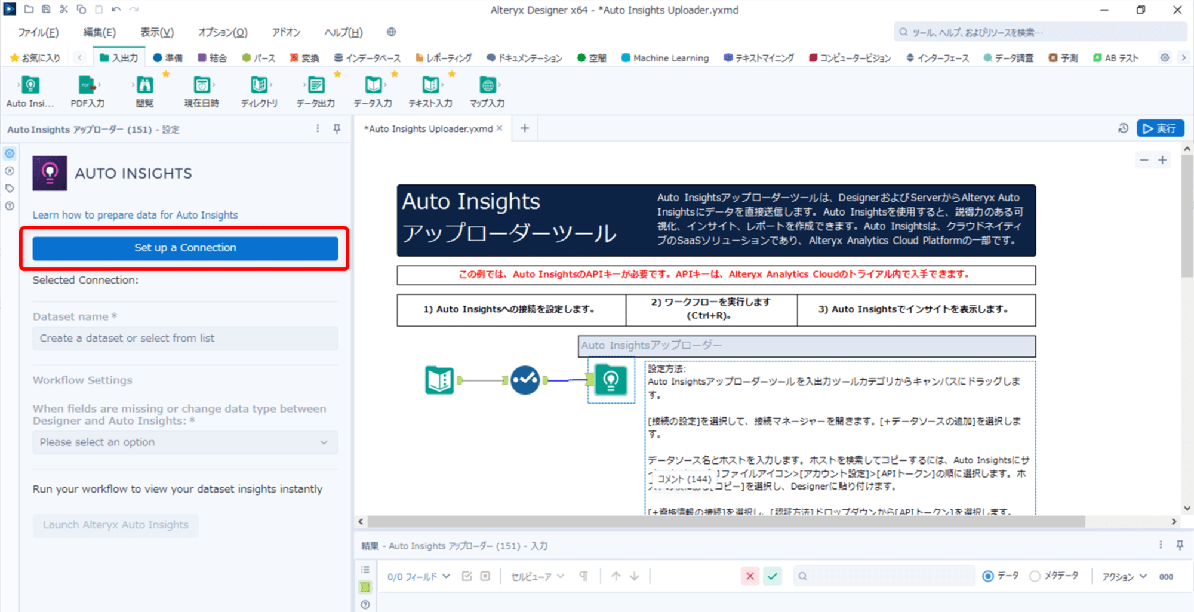Open the セルビューア dropdown
1194x612 pixels.
coord(537,577)
